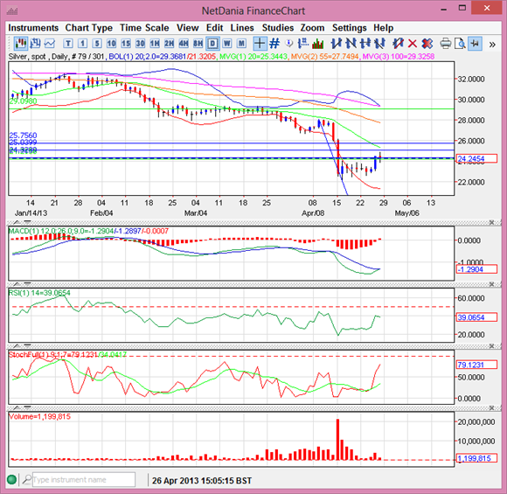The height and width of the screenshot is (494, 507).
Task: Open the Edit menu
Action: pos(215,28)
